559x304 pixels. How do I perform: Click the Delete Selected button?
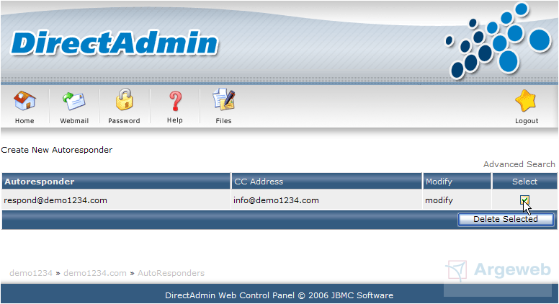tap(506, 219)
